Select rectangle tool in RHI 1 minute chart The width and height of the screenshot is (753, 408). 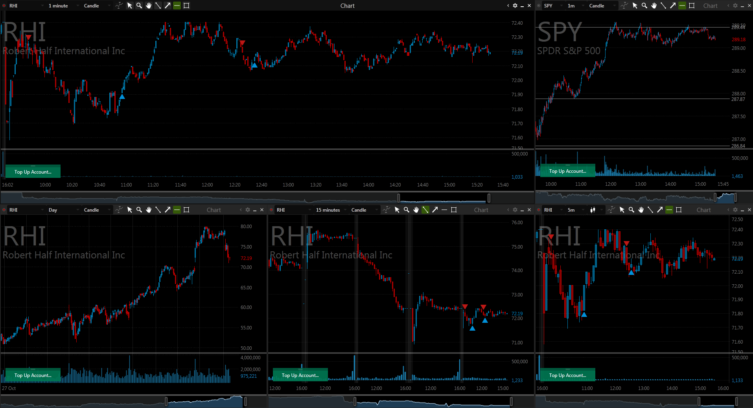(x=186, y=5)
